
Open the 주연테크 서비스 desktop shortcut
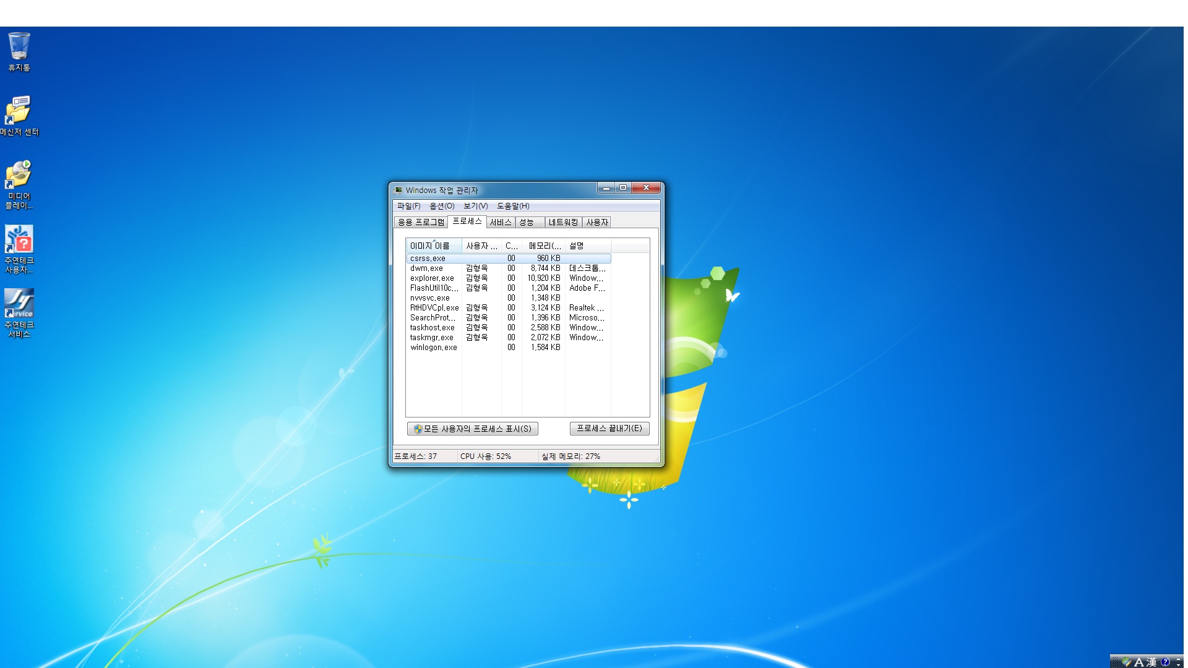pos(19,313)
